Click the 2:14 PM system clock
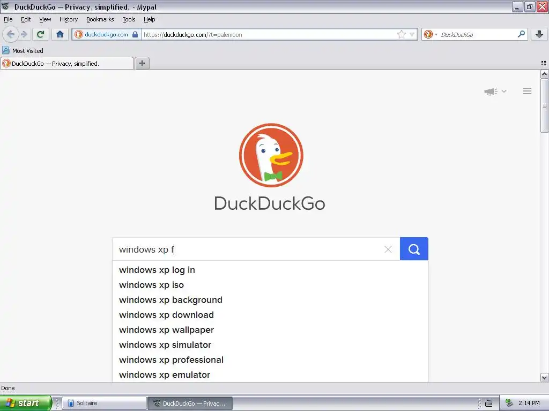Screen dimensions: 549x411 click(x=529, y=403)
